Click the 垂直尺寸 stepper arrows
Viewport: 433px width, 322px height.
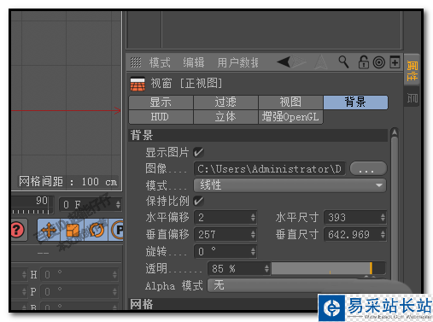coord(383,235)
